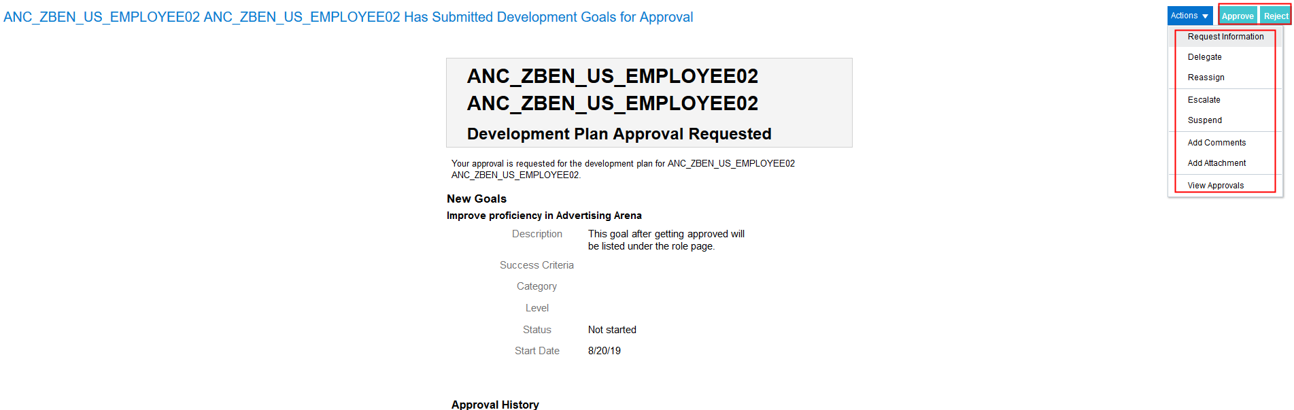
Task: Pick Escalate from the dropdown list
Action: pos(1204,100)
